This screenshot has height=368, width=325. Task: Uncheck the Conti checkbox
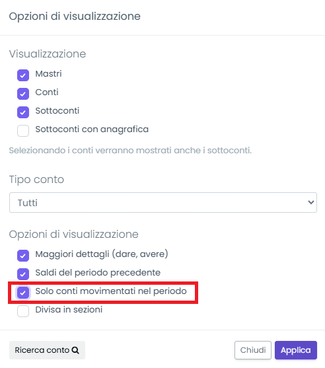pos(23,94)
